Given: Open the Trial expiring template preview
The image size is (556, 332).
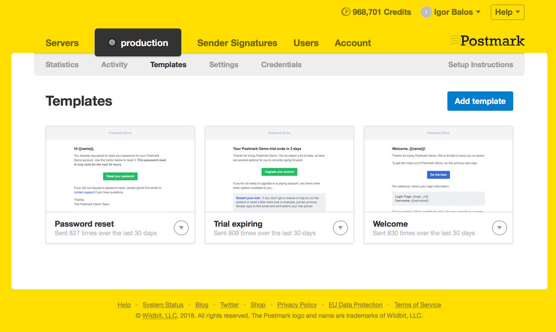Looking at the screenshot, I should coord(279,169).
